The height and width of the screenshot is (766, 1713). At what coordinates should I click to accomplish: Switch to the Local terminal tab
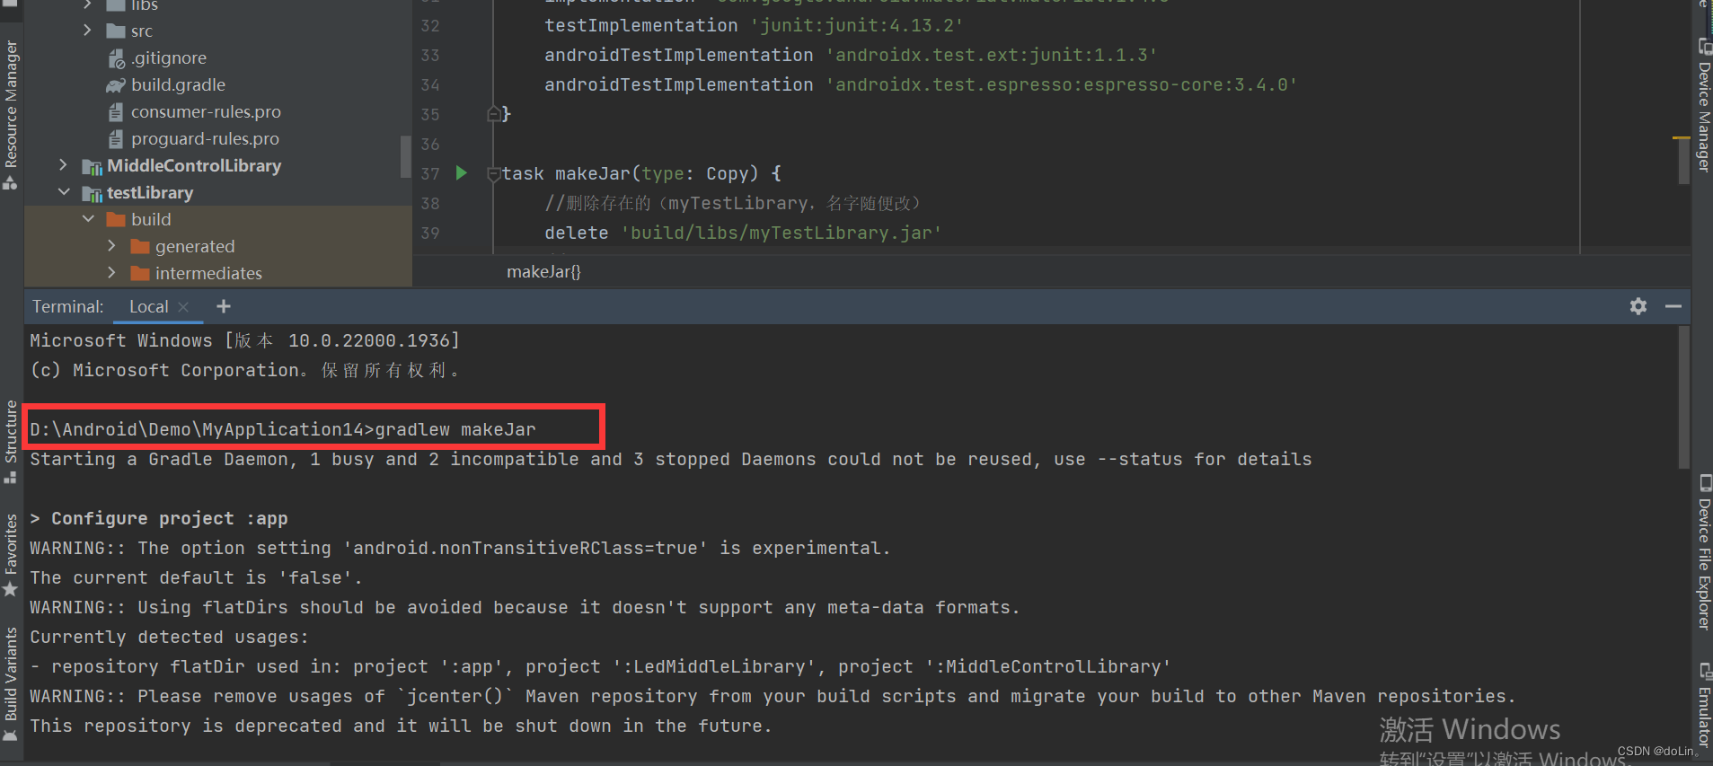(148, 306)
